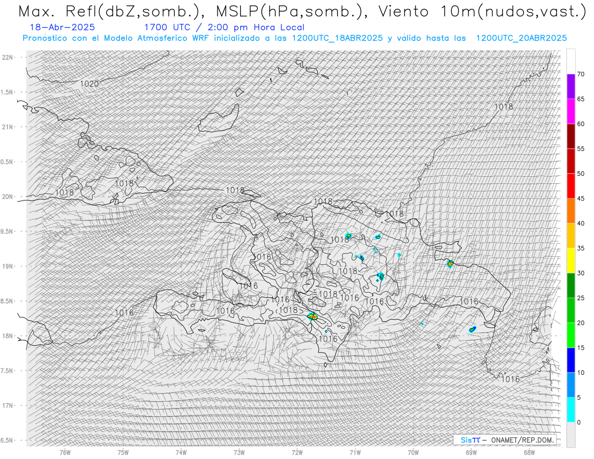Click the '68W' longitude label
Screen dimensions: 594x459
point(529,452)
